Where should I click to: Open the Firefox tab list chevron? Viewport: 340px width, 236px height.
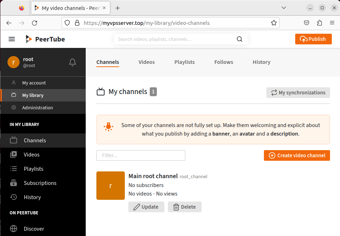[x=283, y=7]
